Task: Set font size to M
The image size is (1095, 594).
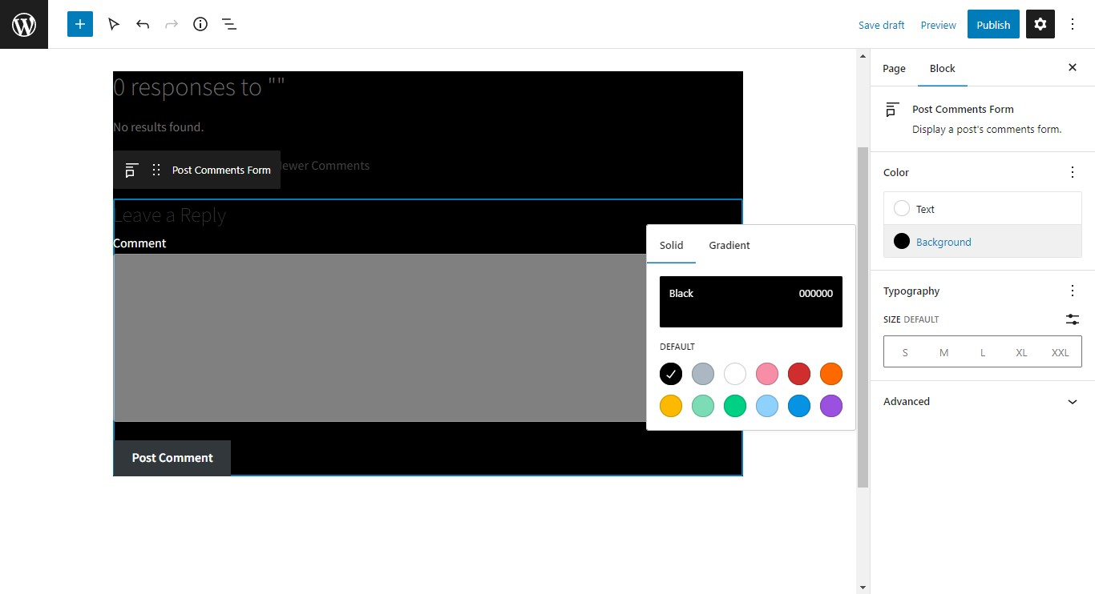Action: [943, 352]
